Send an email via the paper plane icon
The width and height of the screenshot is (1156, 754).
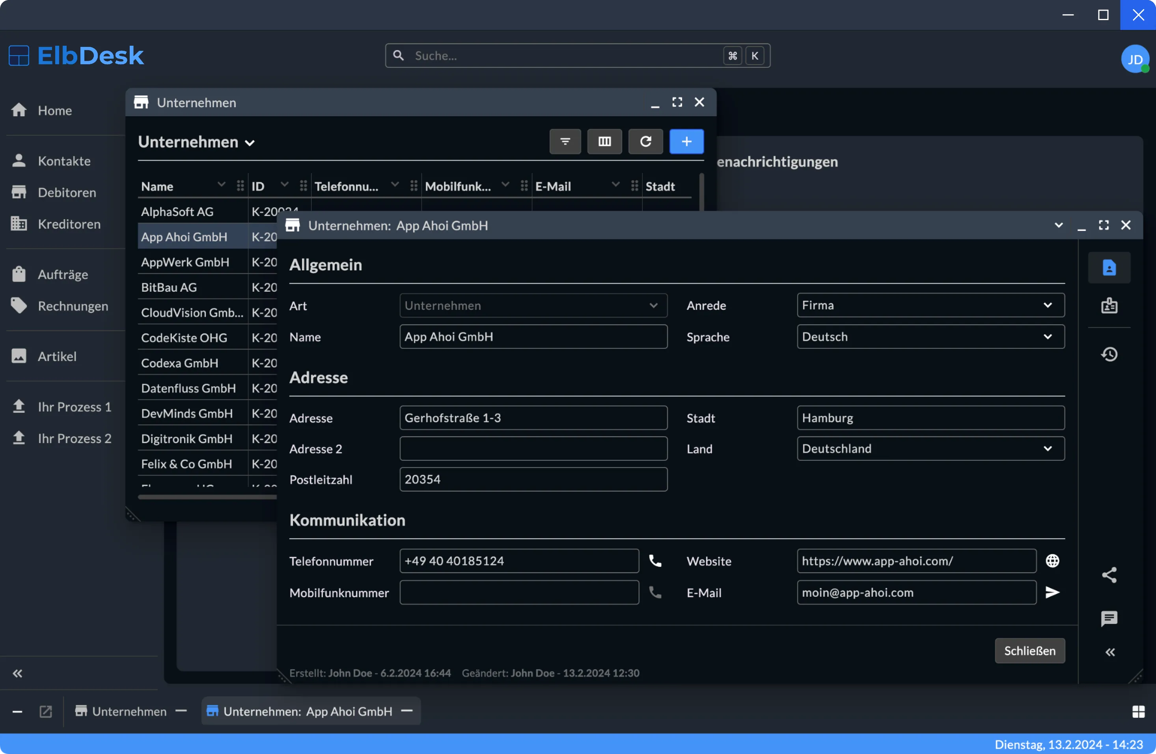[x=1053, y=592]
